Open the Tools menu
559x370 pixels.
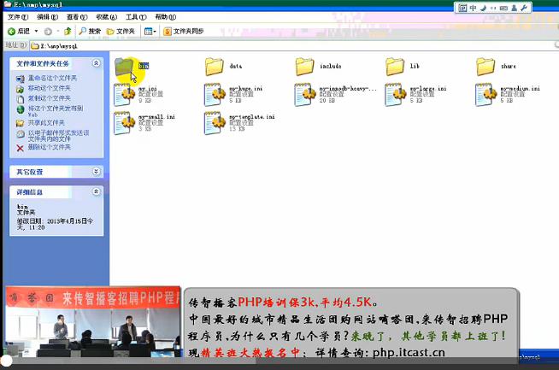(x=133, y=16)
